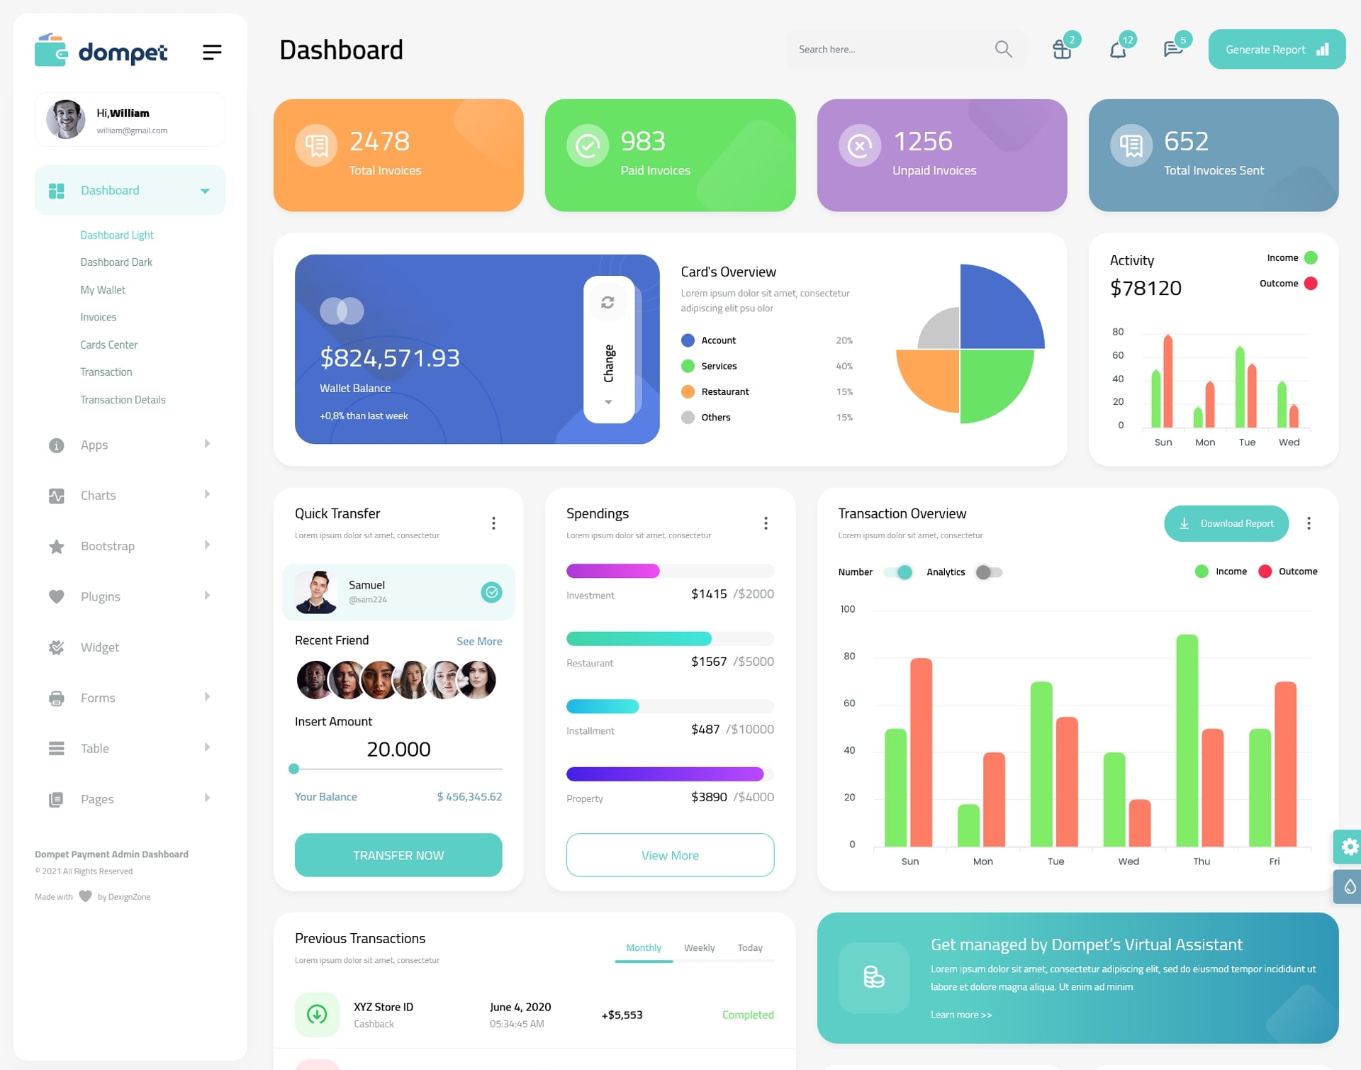1361x1070 pixels.
Task: Click the wallet balance refresh icon
Action: pyautogui.click(x=607, y=304)
